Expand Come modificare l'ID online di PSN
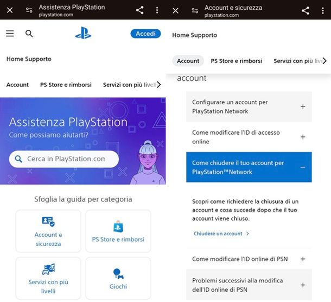 coord(249,259)
